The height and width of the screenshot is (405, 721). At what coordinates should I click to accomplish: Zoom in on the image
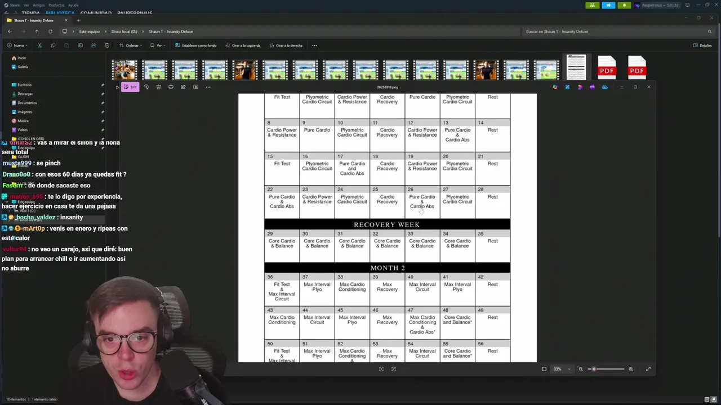click(631, 369)
